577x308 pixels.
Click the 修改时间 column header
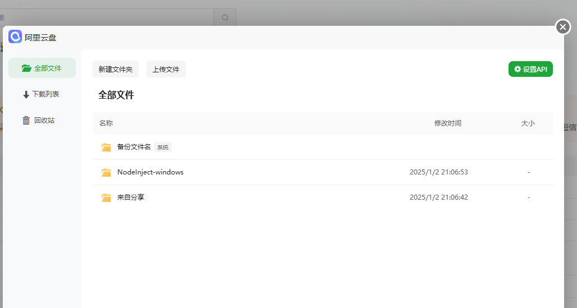point(447,123)
